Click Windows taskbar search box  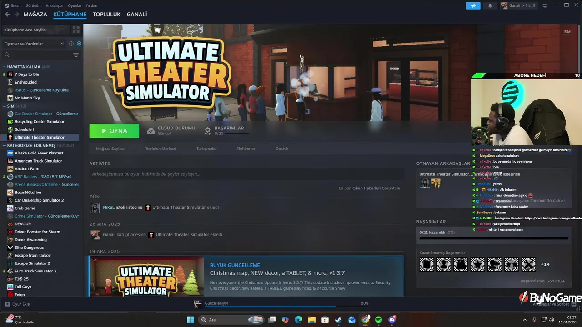[x=232, y=320]
